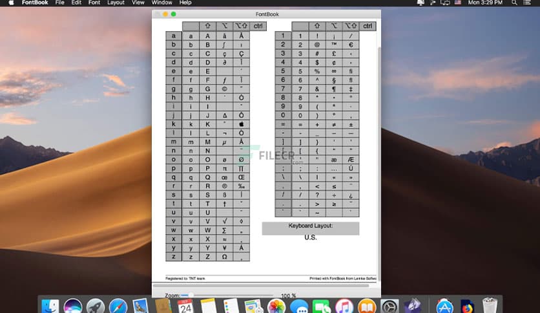
Task: Click the 100 % zoom value
Action: (x=288, y=296)
